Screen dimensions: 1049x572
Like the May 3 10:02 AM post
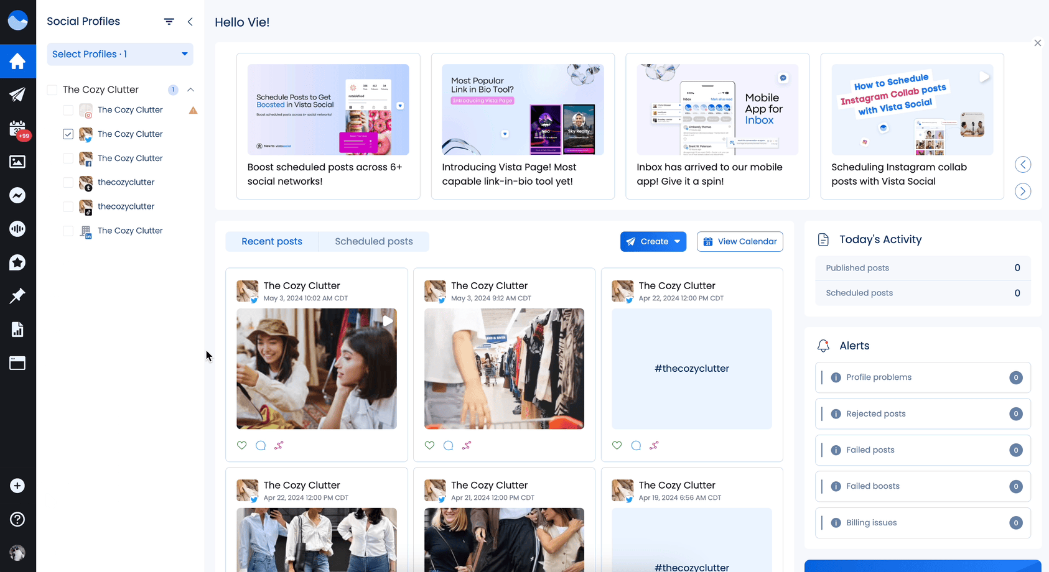point(242,445)
